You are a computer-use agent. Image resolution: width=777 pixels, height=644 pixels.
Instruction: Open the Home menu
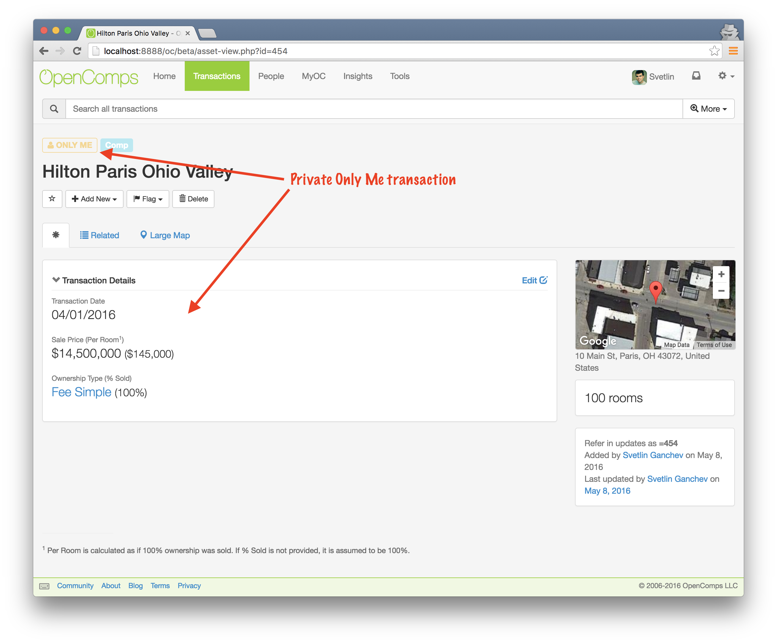[x=164, y=76]
